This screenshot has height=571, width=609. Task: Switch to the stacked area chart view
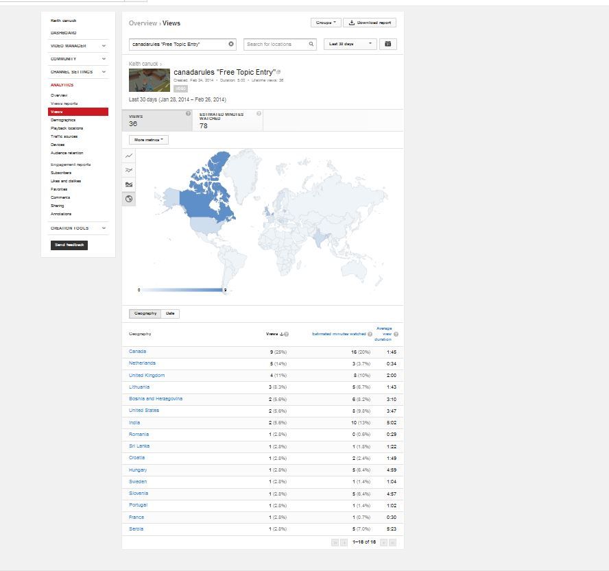[x=129, y=184]
